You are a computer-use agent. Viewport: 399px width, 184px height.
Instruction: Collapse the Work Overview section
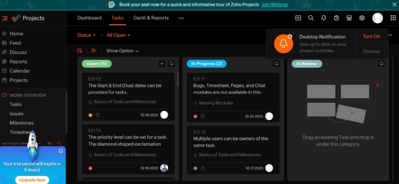5,95
